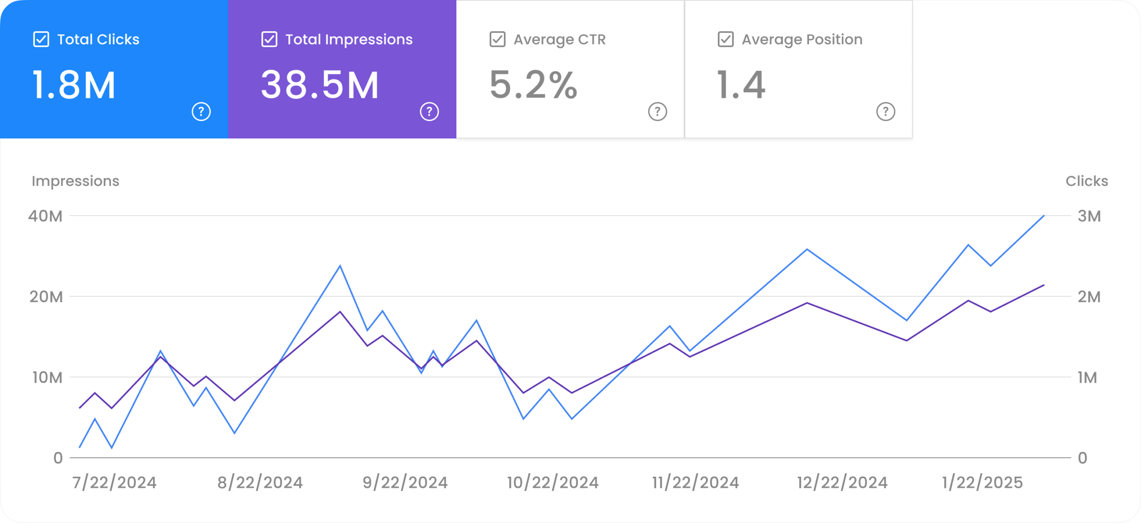Click the 3M clicks axis tick label
This screenshot has height=523, width=1141.
pos(1089,216)
